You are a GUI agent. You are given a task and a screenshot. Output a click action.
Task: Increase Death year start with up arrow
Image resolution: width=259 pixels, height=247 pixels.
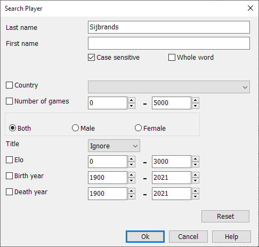coord(132,190)
